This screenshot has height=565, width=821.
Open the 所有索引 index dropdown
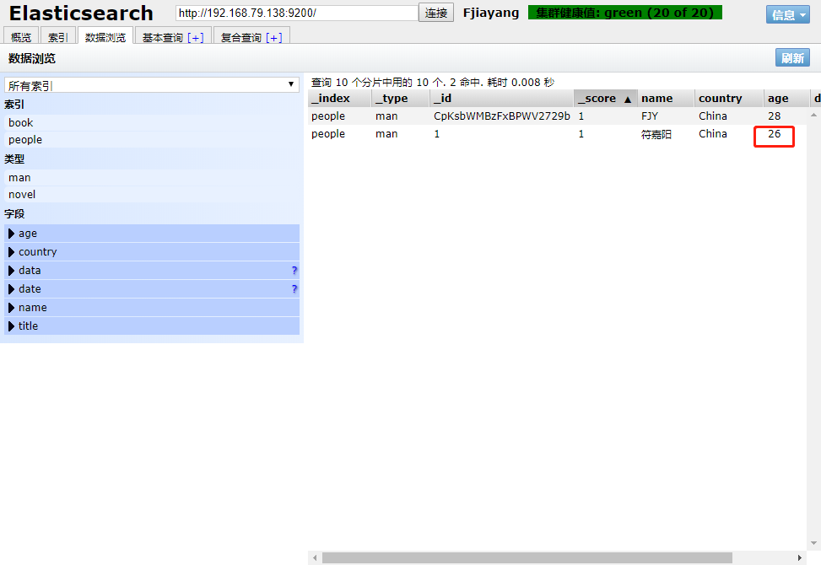[x=152, y=85]
